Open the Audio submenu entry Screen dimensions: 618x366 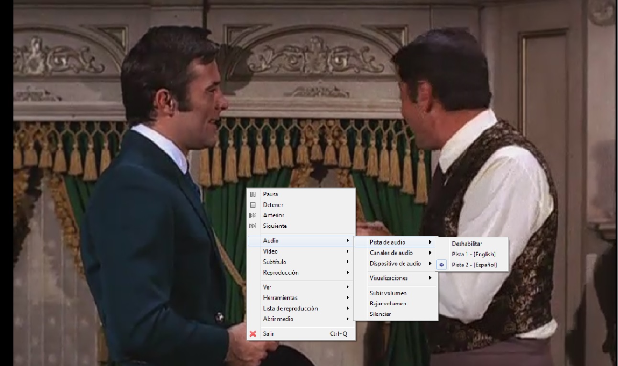pos(301,241)
